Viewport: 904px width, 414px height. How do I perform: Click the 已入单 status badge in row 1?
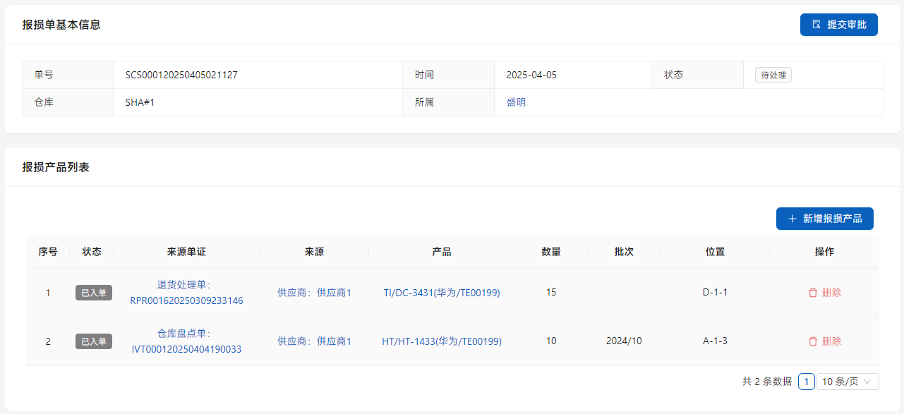click(94, 293)
